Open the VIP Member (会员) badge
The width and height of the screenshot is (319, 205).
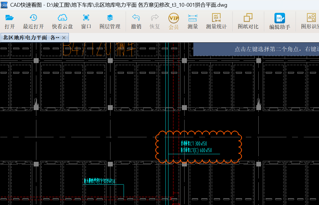click(x=174, y=18)
